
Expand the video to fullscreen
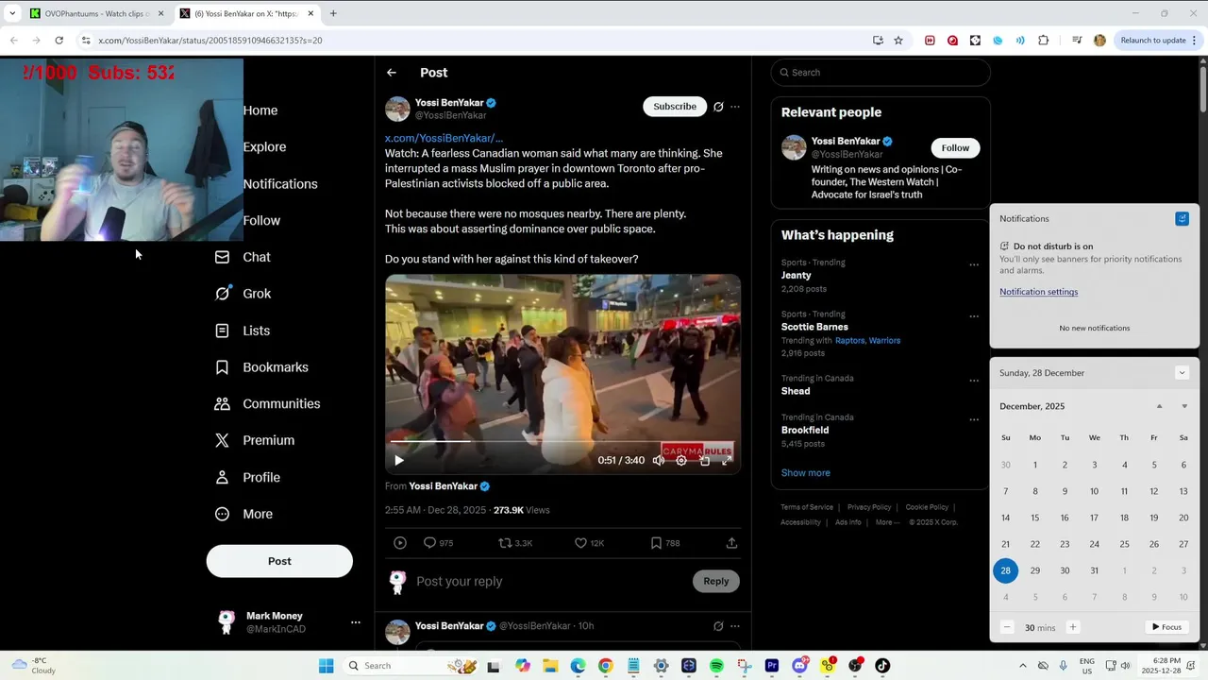tap(727, 461)
